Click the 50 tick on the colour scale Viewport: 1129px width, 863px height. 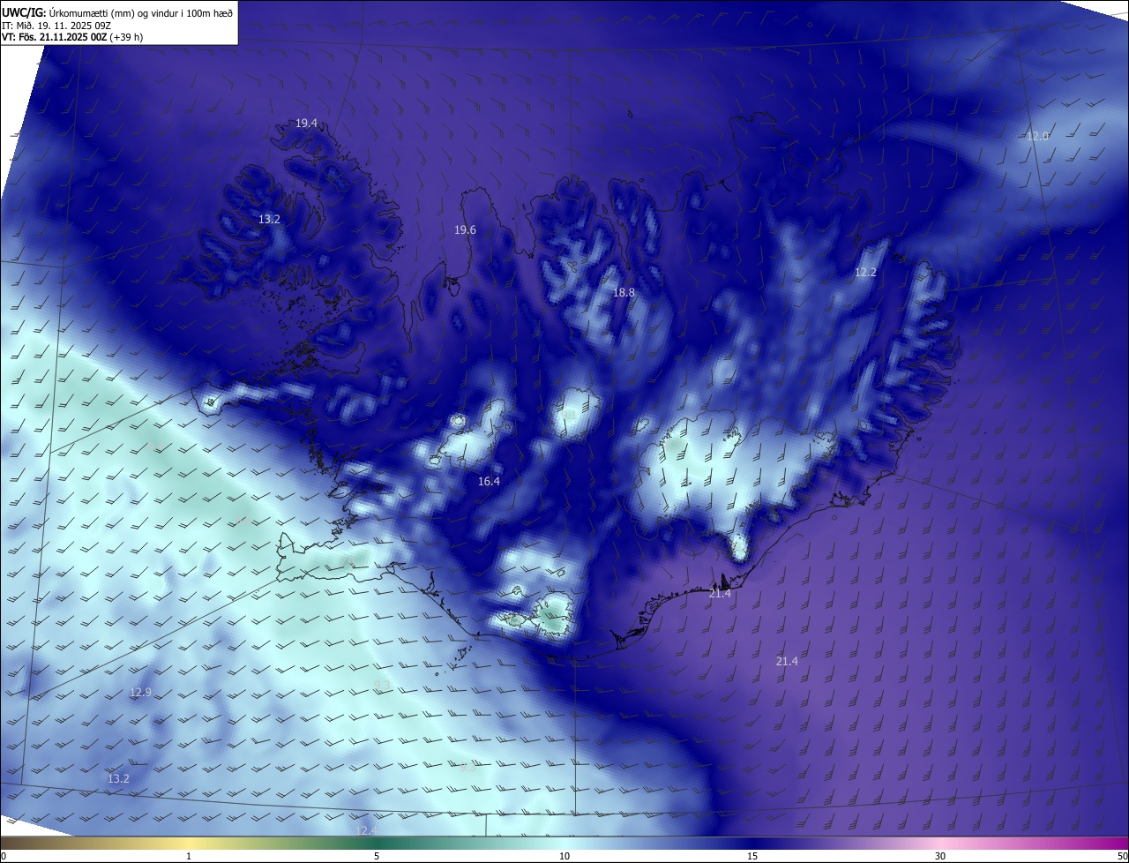coord(1122,856)
